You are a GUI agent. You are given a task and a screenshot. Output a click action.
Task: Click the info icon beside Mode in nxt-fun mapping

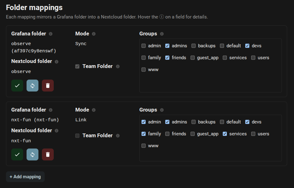pos(94,110)
